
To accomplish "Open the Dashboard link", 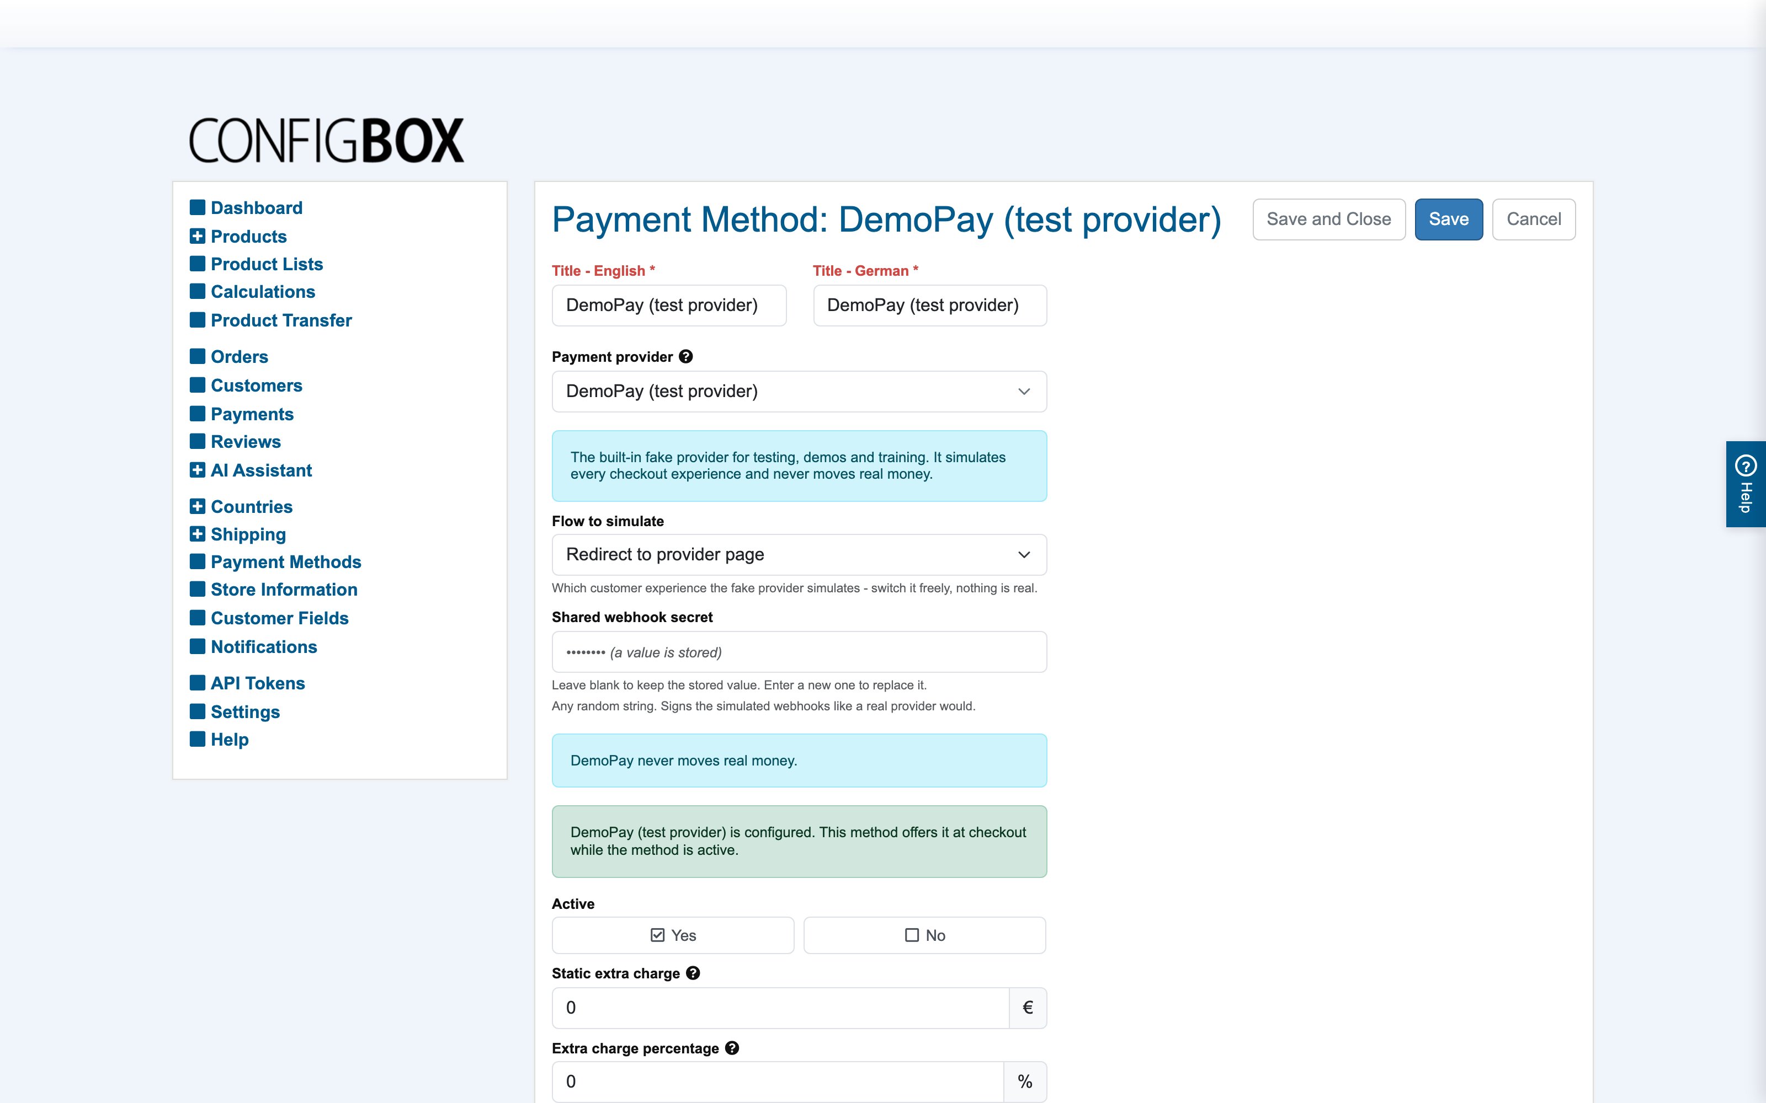I will (x=256, y=208).
